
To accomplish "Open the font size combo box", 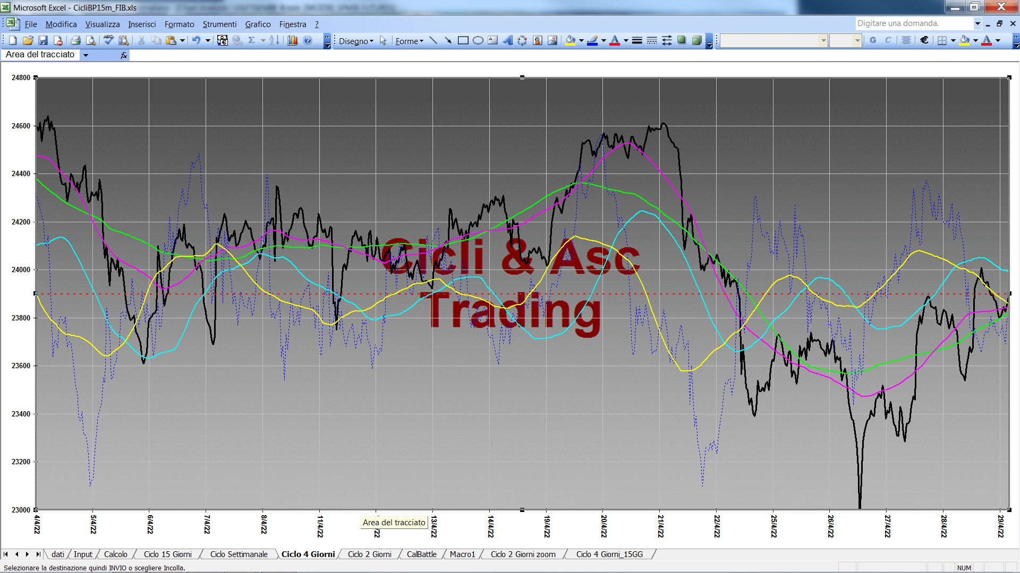I will coord(846,40).
